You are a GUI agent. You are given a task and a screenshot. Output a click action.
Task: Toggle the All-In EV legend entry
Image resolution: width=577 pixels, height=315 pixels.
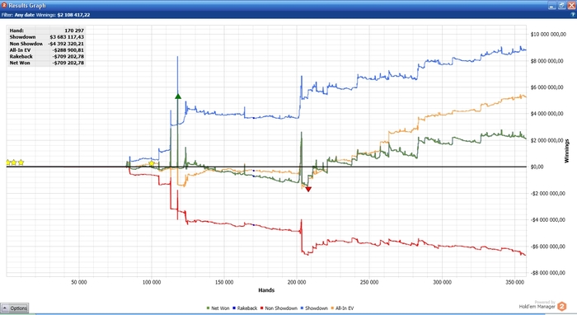(x=342, y=308)
